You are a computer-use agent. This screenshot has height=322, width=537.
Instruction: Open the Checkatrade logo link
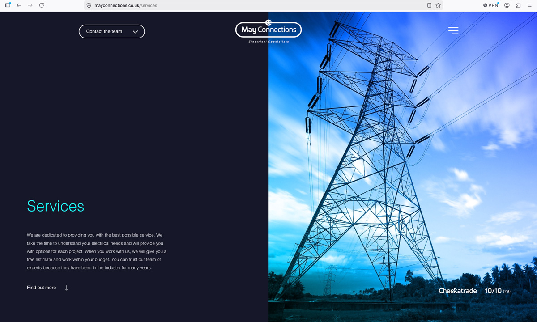[x=457, y=291]
